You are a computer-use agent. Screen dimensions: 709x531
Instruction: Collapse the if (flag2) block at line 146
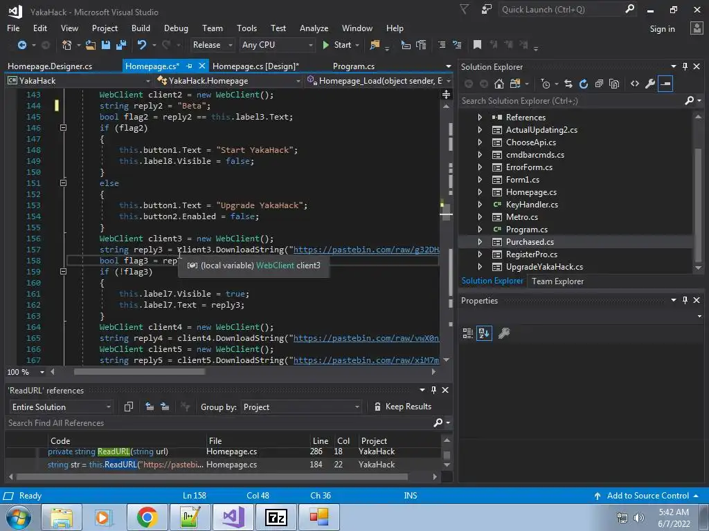tap(63, 128)
